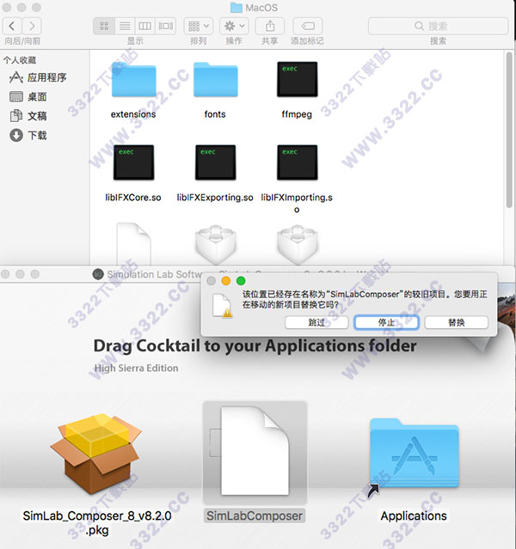The height and width of the screenshot is (549, 516).
Task: Open the arrange (排列) dropdown
Action: click(199, 26)
